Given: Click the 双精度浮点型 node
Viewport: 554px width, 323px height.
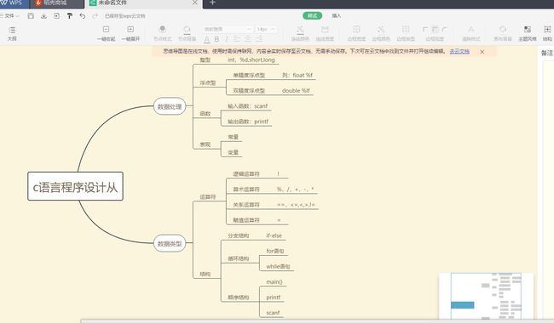Looking at the screenshot, I should [249, 90].
